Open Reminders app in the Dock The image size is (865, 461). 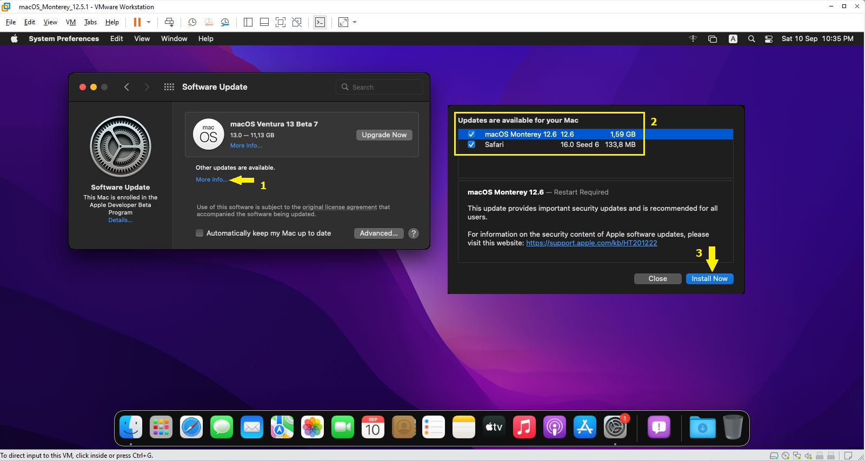tap(434, 427)
